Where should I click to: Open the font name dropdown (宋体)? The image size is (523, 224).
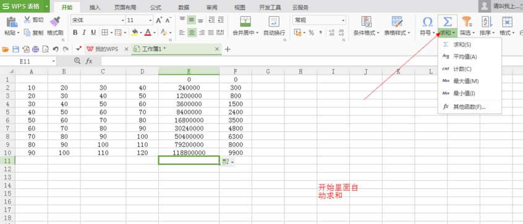(98, 20)
